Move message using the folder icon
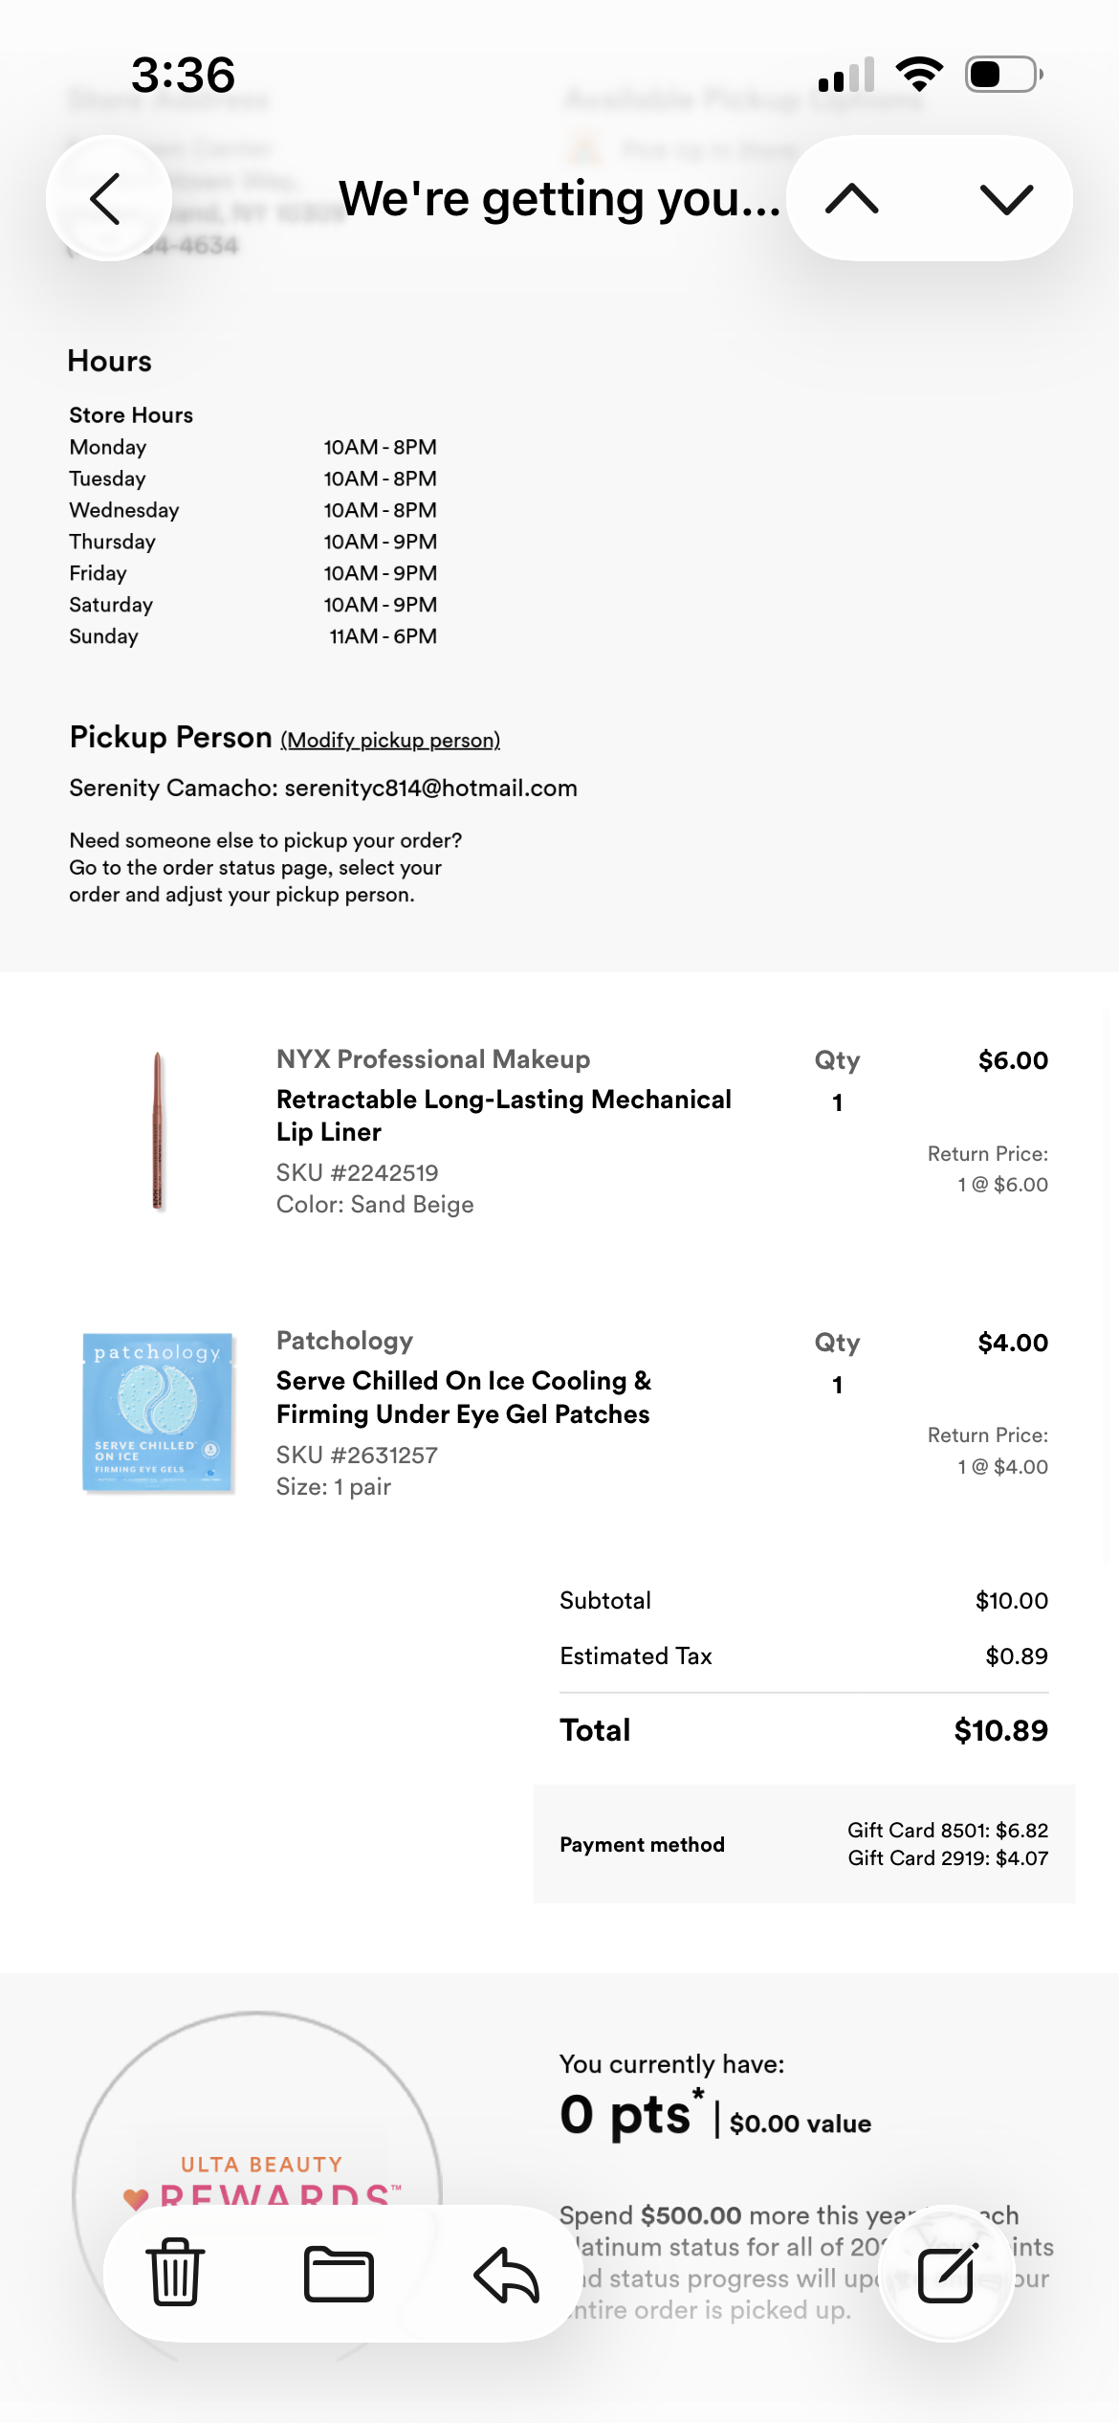 point(339,2273)
